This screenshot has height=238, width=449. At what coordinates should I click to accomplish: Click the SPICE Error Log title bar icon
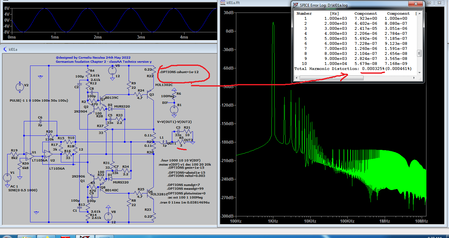coord(296,5)
